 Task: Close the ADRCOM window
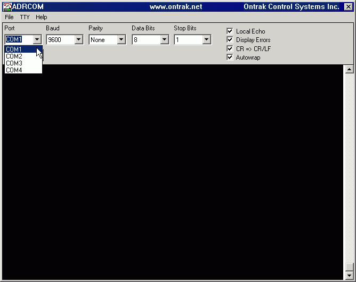[x=349, y=7]
